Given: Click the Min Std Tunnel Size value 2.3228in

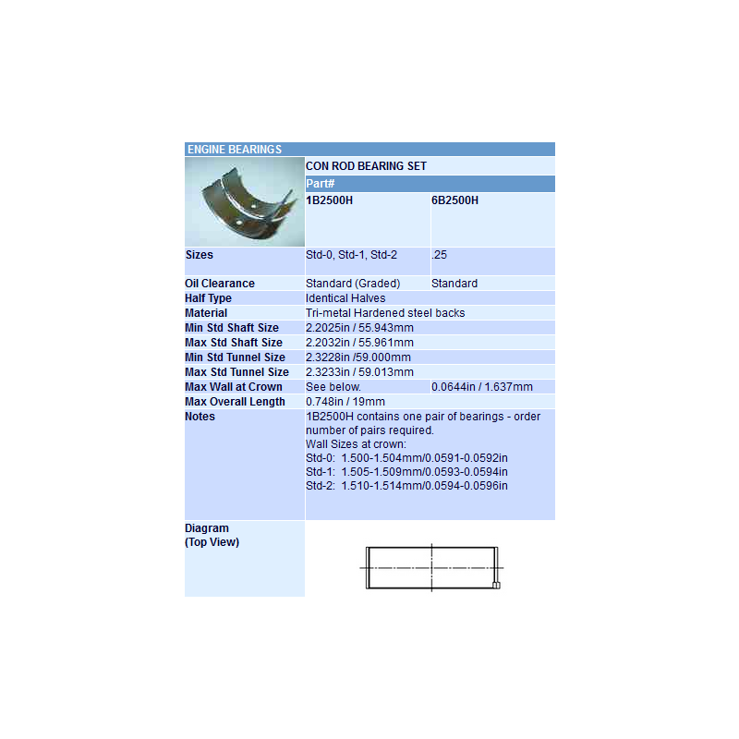Looking at the screenshot, I should [x=358, y=357].
